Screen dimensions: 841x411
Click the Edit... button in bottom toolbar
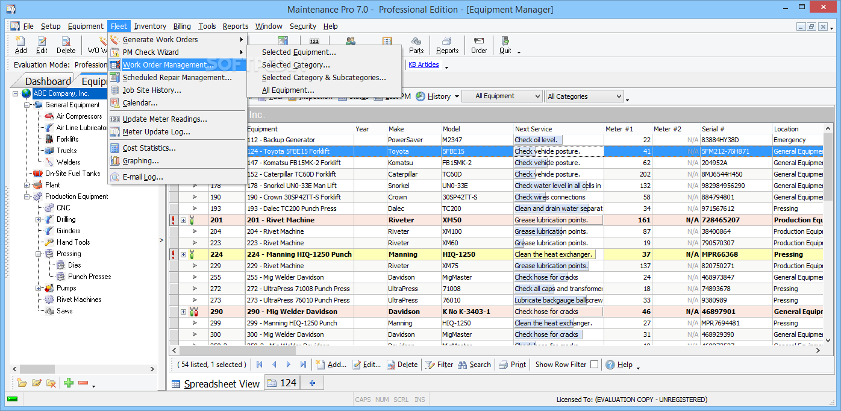366,365
